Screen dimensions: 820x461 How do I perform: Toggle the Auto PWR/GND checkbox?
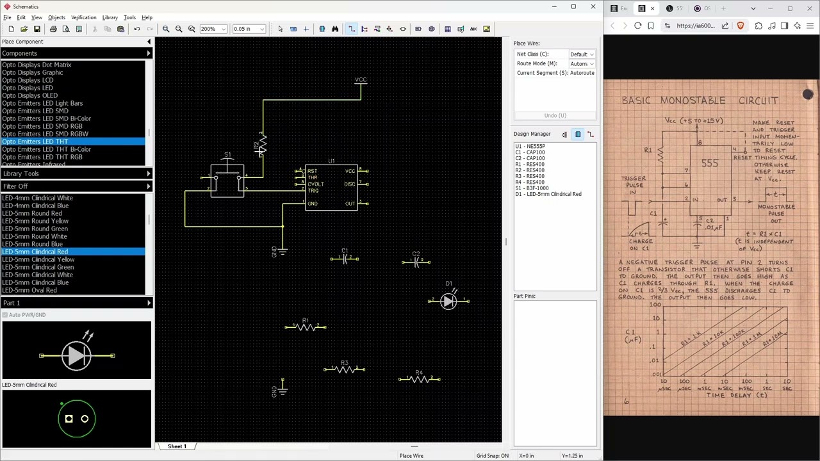pos(5,315)
